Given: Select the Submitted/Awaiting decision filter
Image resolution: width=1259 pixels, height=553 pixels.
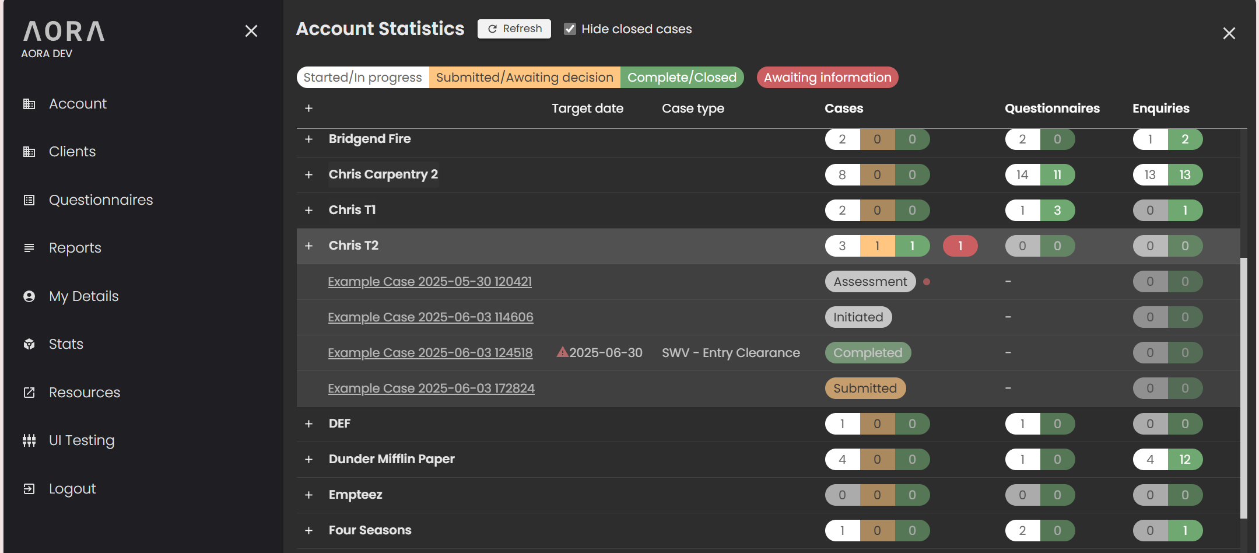Looking at the screenshot, I should [524, 77].
